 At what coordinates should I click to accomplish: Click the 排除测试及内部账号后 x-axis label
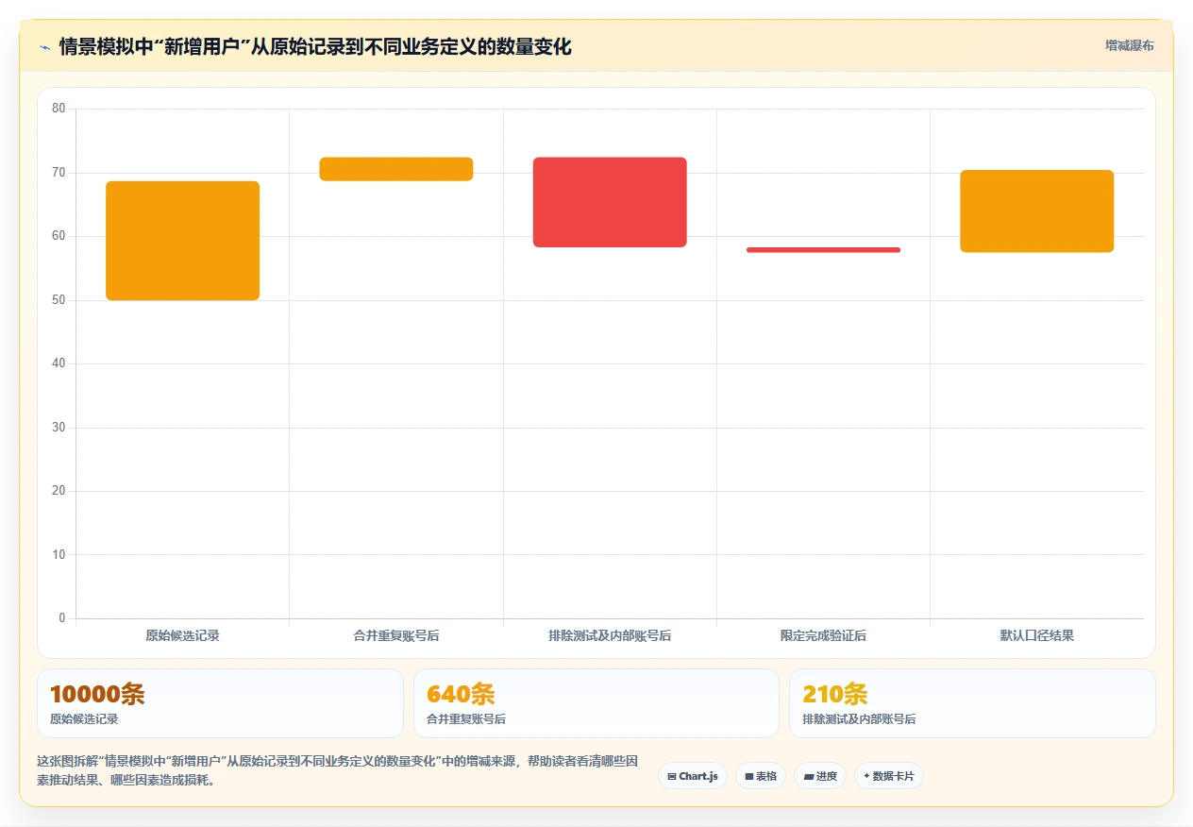coord(610,636)
